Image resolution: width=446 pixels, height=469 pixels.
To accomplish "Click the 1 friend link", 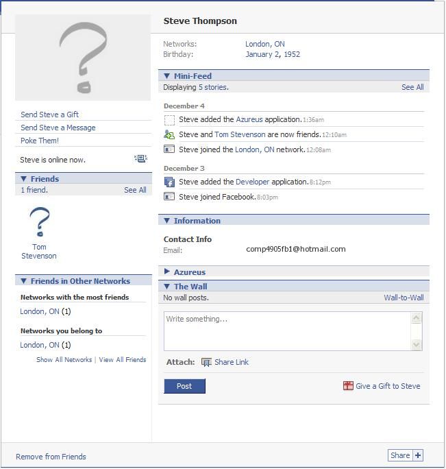I will coord(34,190).
